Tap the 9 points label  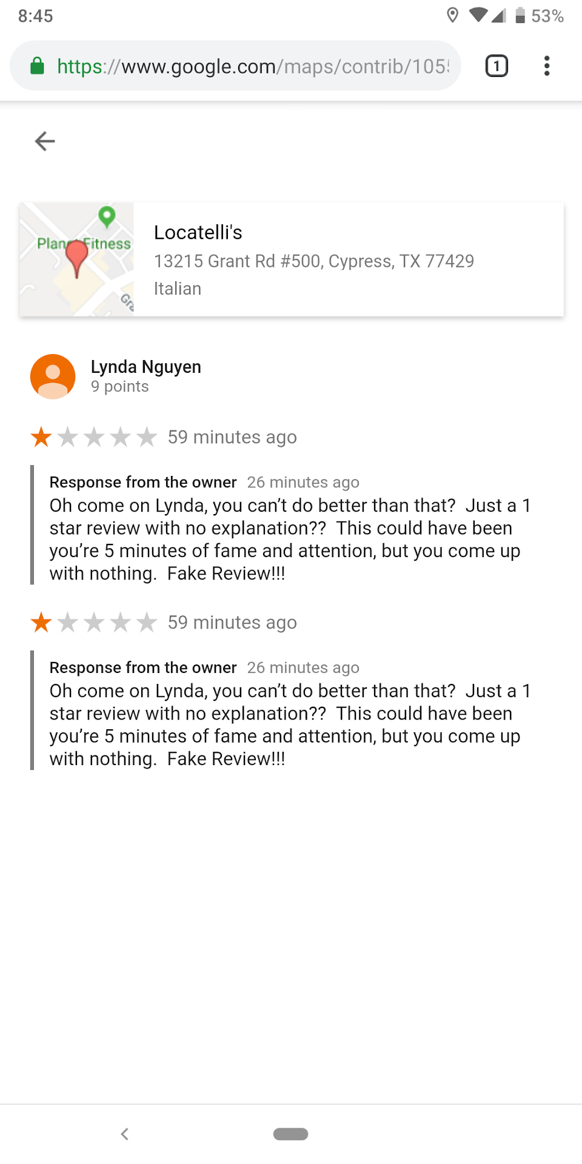coord(120,387)
